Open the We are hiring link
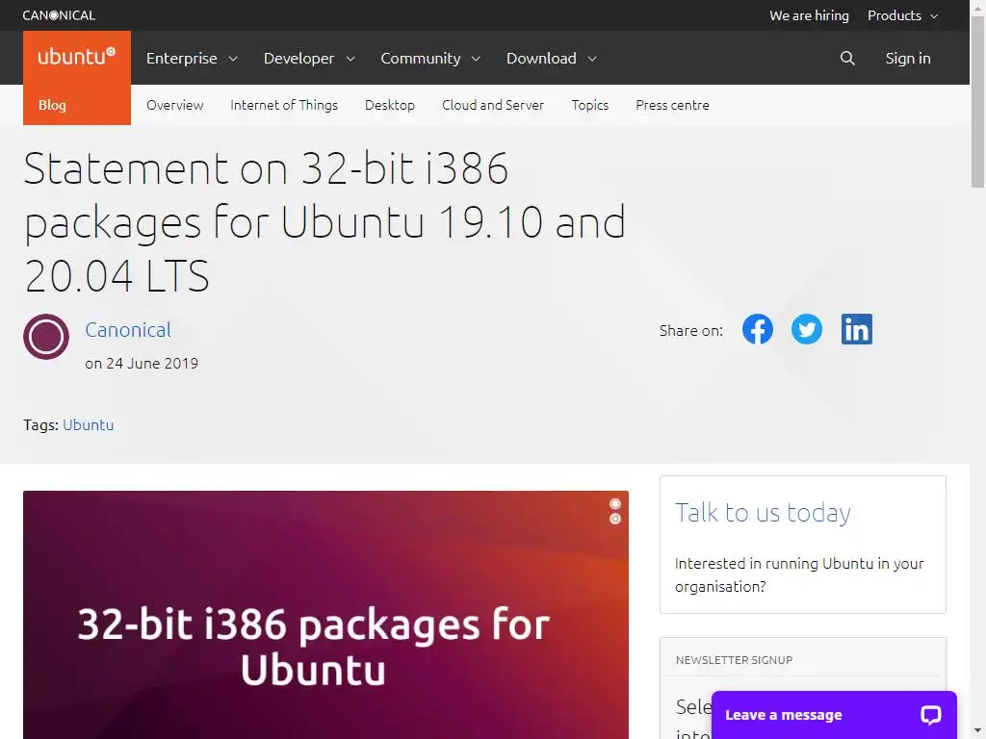The height and width of the screenshot is (739, 986). coord(809,15)
